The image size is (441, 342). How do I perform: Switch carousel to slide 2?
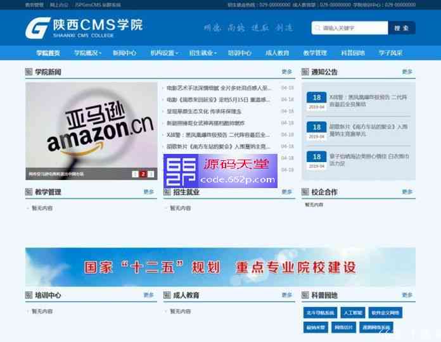click(x=143, y=174)
